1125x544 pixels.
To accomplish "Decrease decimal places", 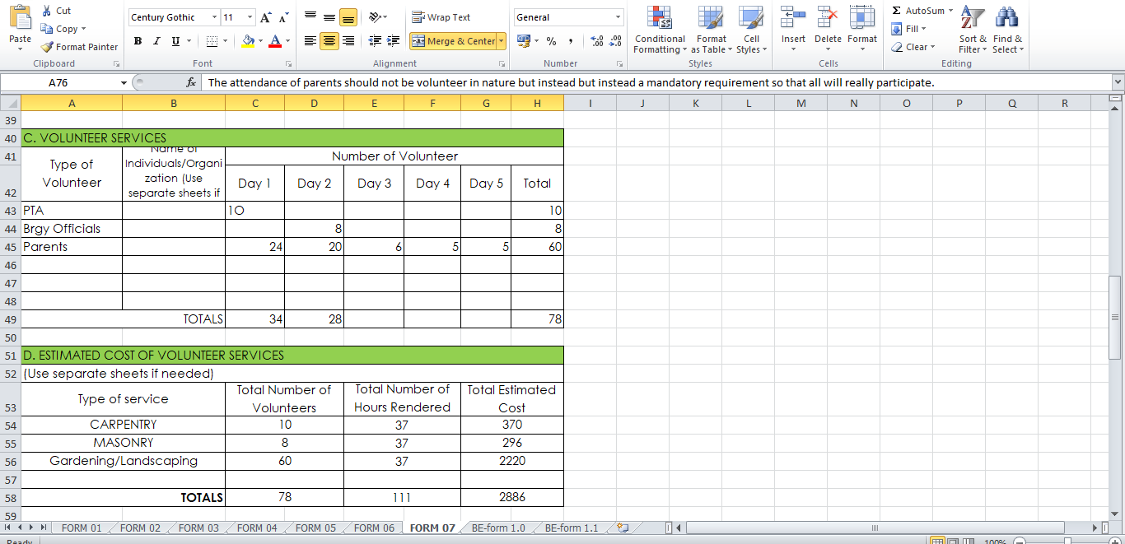I will pos(615,41).
